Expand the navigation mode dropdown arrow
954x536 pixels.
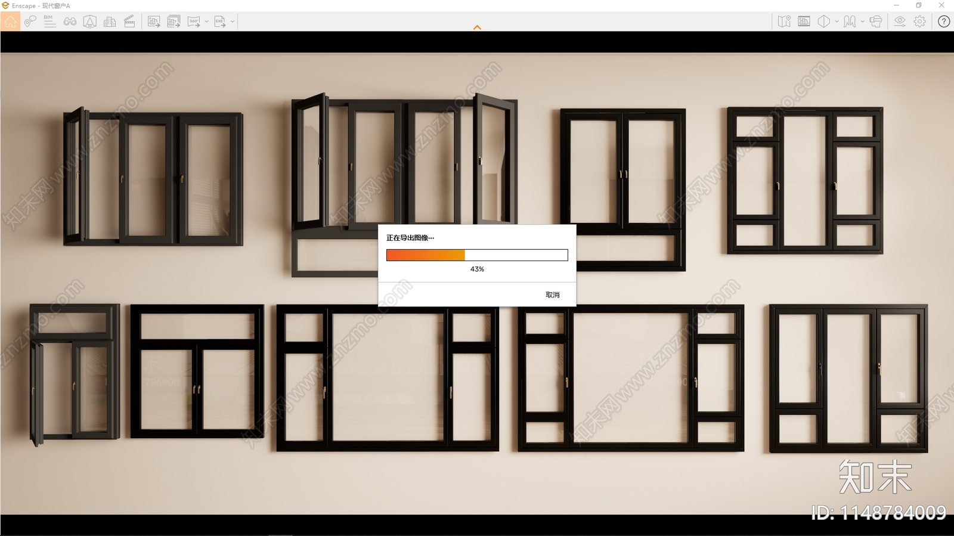862,21
